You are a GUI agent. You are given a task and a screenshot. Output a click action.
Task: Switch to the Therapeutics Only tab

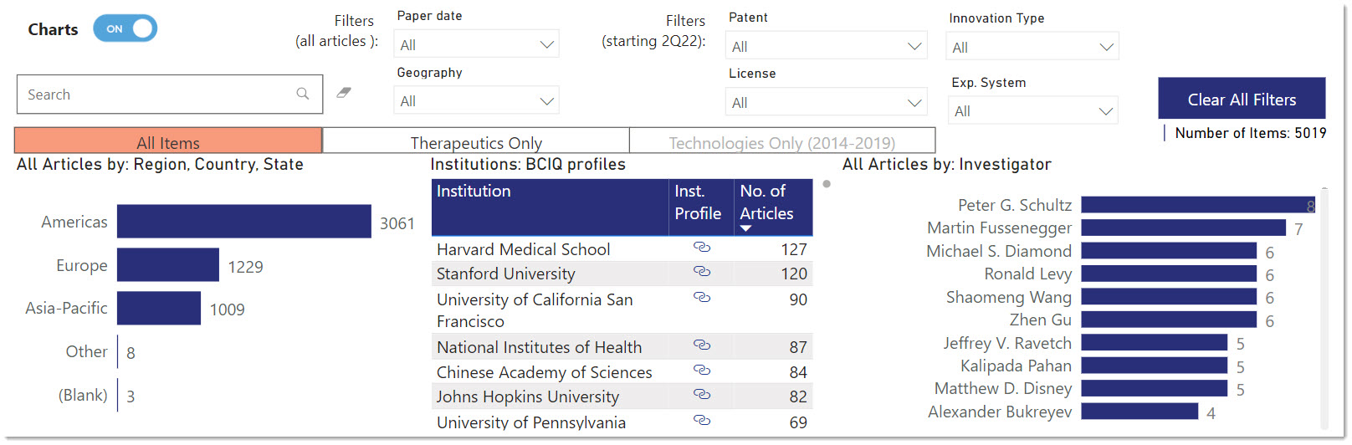(475, 142)
